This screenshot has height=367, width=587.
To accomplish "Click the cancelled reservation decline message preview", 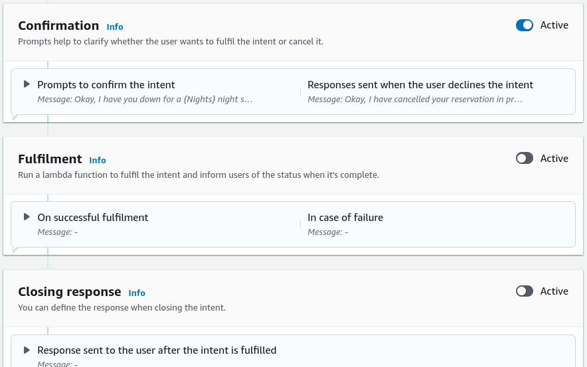I will pos(415,99).
